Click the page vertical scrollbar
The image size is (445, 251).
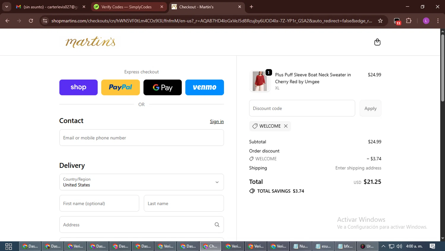443,68
